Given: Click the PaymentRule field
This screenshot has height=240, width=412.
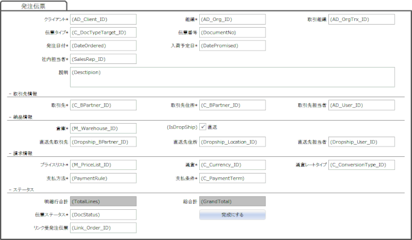Looking at the screenshot, I should [103, 178].
